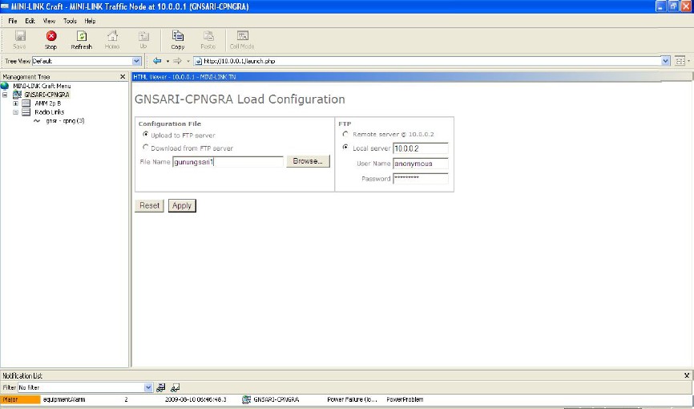Click the PowerProblem notification cell
This screenshot has height=409, width=694.
coord(405,399)
